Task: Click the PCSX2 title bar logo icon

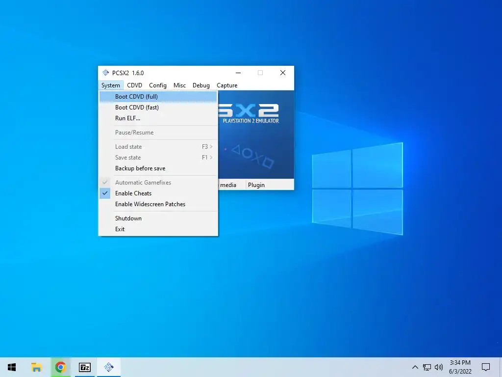Action: tap(106, 73)
